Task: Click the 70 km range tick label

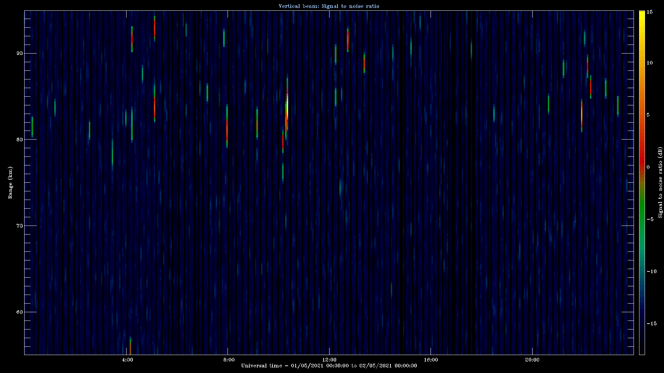Action: click(19, 226)
